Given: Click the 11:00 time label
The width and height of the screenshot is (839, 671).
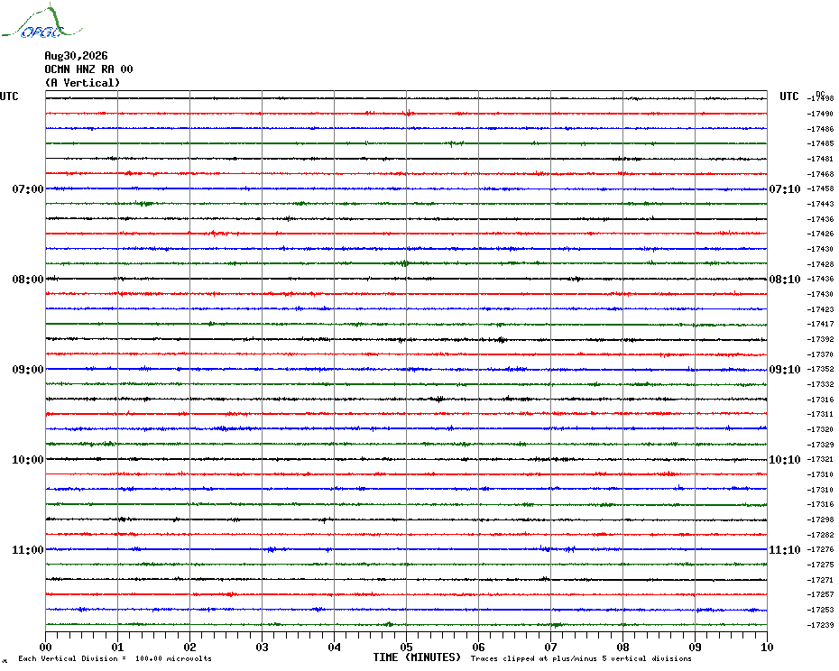Looking at the screenshot, I should [x=28, y=549].
